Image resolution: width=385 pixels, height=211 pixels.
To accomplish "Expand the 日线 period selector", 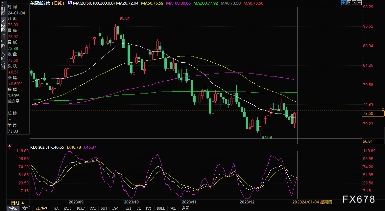I will [x=18, y=203].
